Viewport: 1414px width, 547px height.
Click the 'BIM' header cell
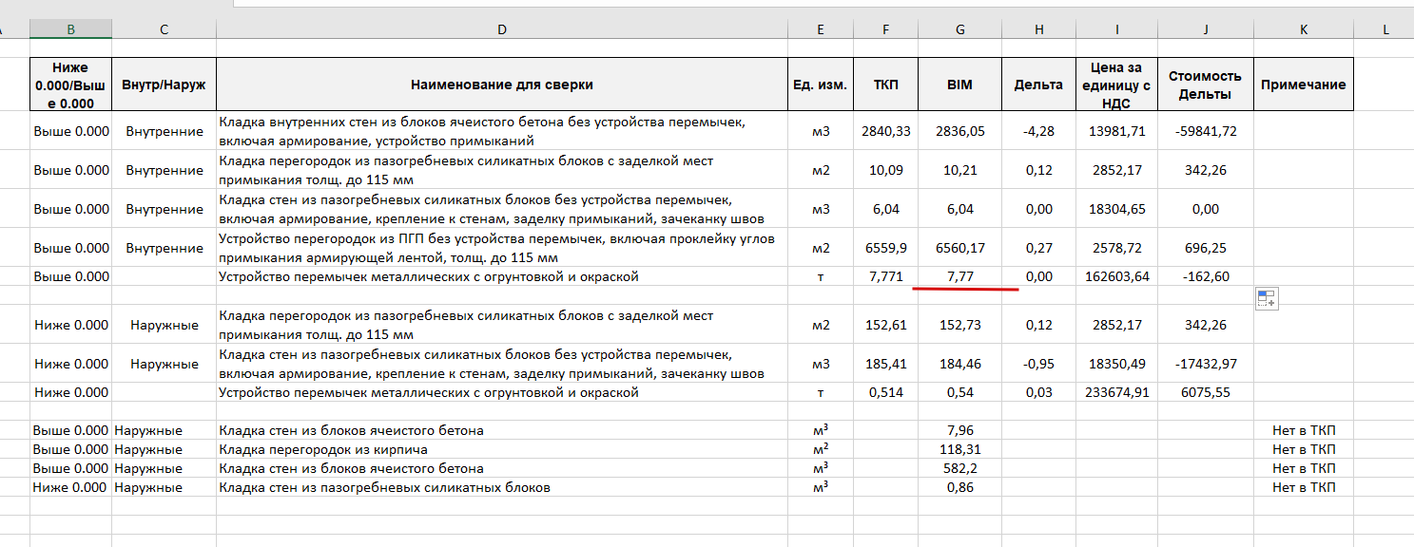pyautogui.click(x=960, y=85)
